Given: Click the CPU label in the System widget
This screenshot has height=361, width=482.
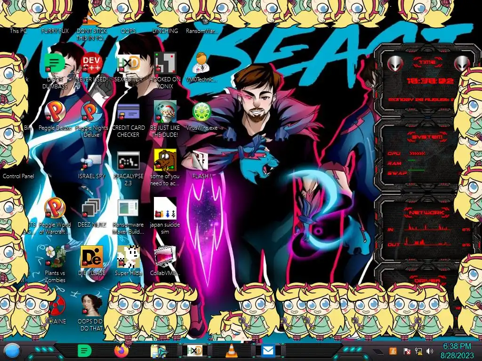Looking at the screenshot, I should point(394,154).
